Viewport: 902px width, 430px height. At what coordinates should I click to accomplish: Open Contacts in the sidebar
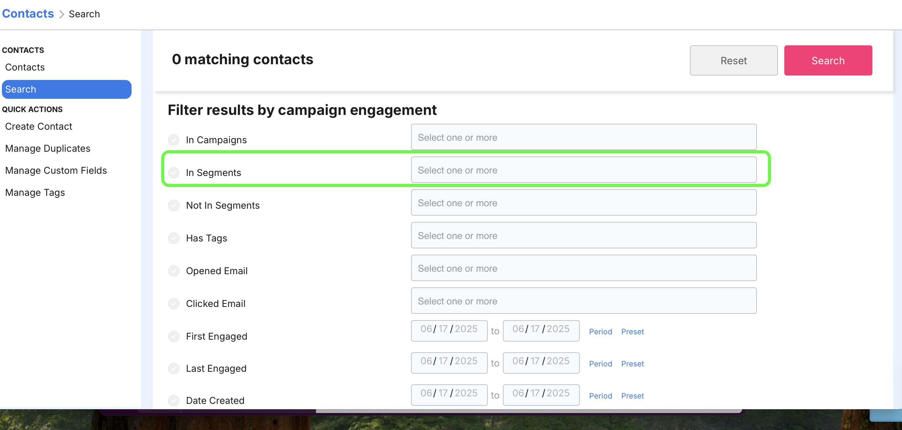[x=25, y=67]
